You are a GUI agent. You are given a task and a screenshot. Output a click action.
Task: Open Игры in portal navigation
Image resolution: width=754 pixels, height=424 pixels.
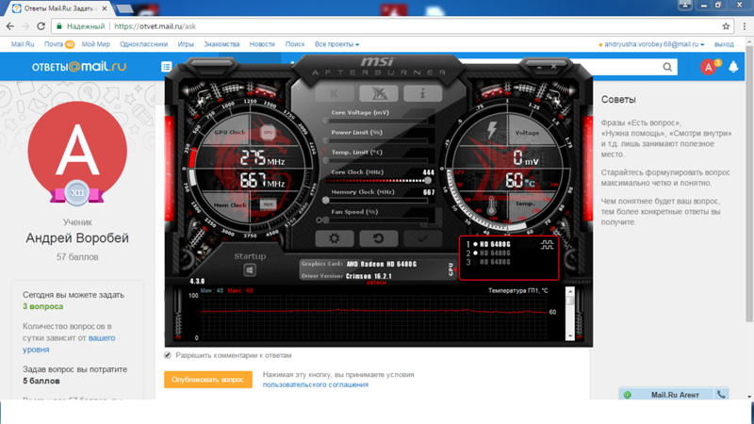(x=186, y=44)
